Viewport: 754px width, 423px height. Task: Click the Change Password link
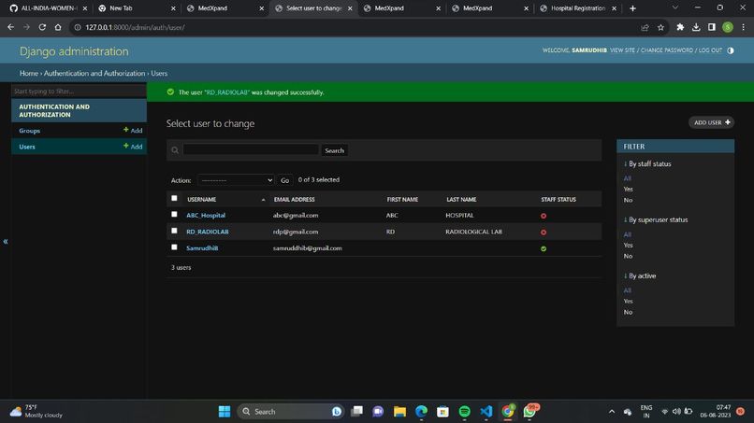point(667,49)
